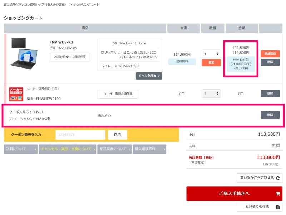
Task: Open 配送業者について info tab
Action: click(x=114, y=149)
